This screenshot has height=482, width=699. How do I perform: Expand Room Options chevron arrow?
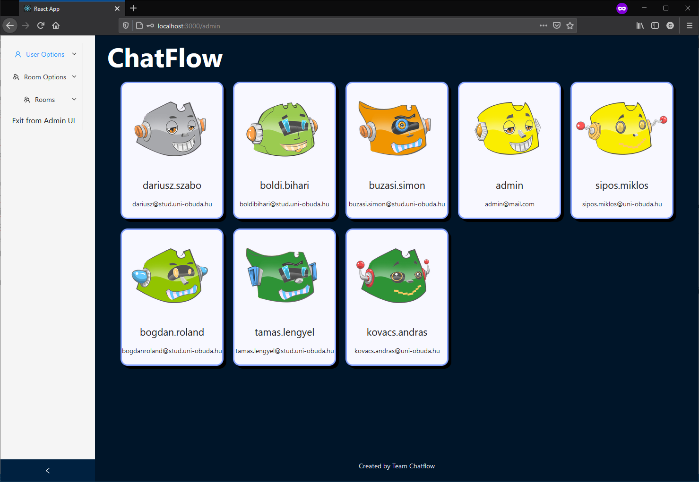(74, 76)
